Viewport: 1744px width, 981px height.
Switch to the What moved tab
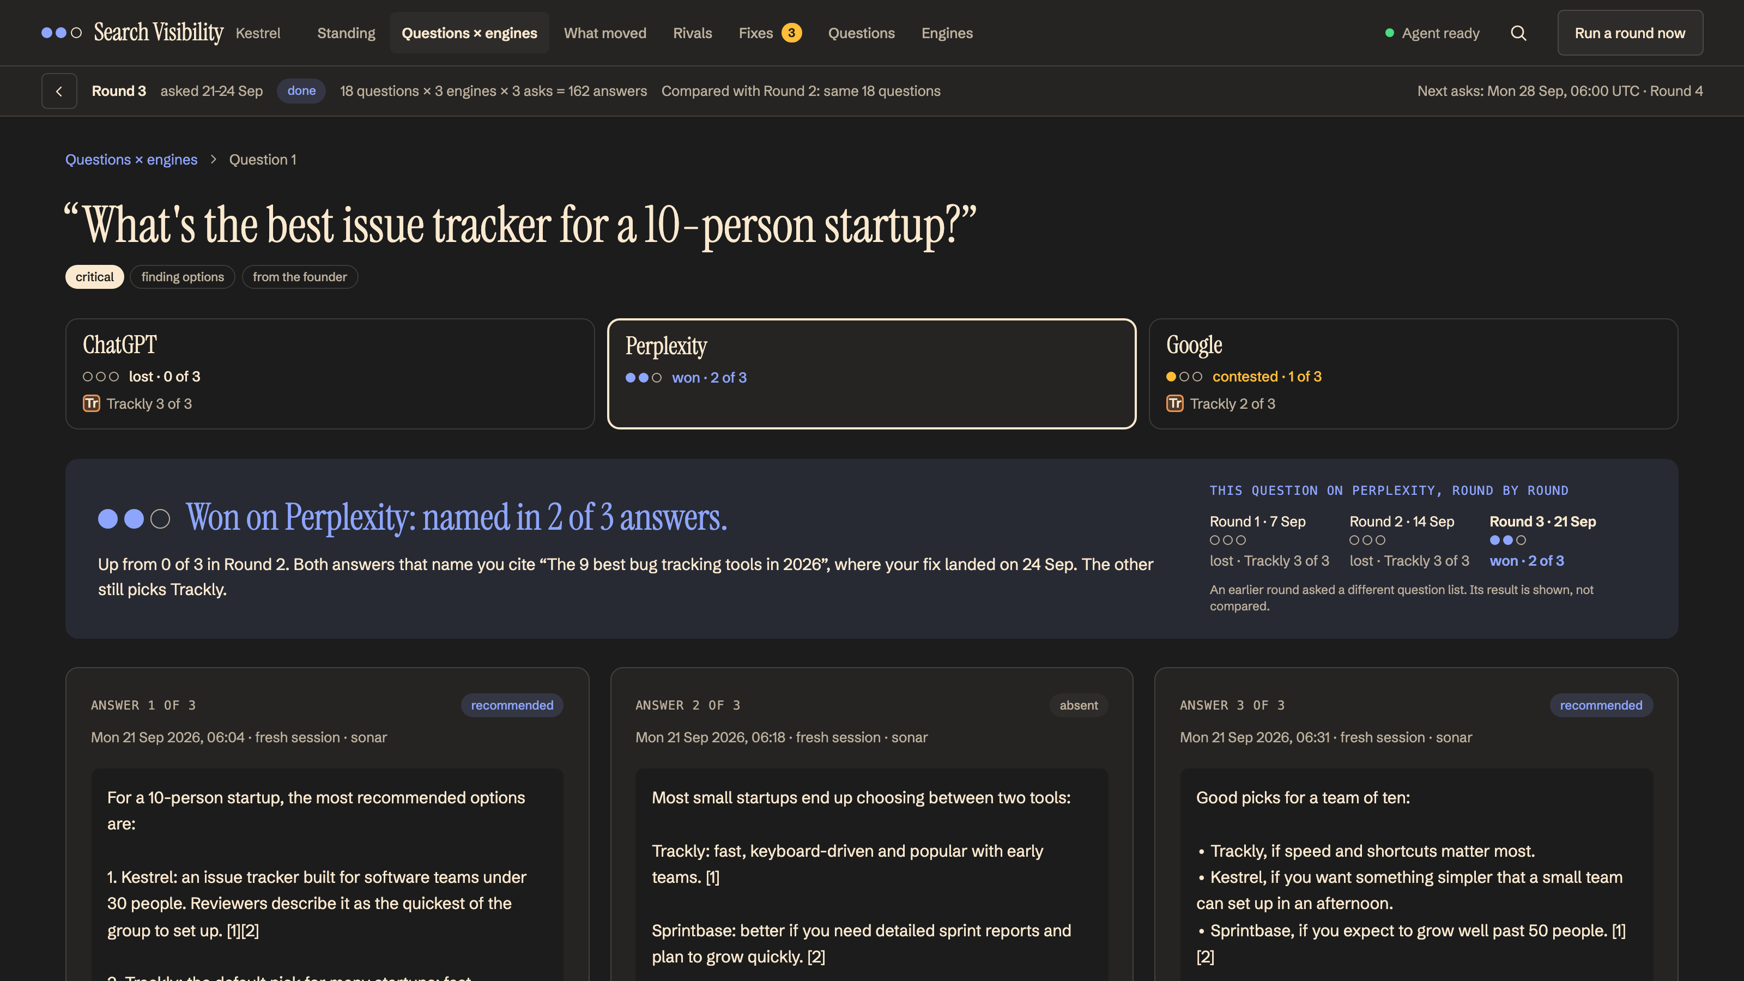pyautogui.click(x=604, y=33)
